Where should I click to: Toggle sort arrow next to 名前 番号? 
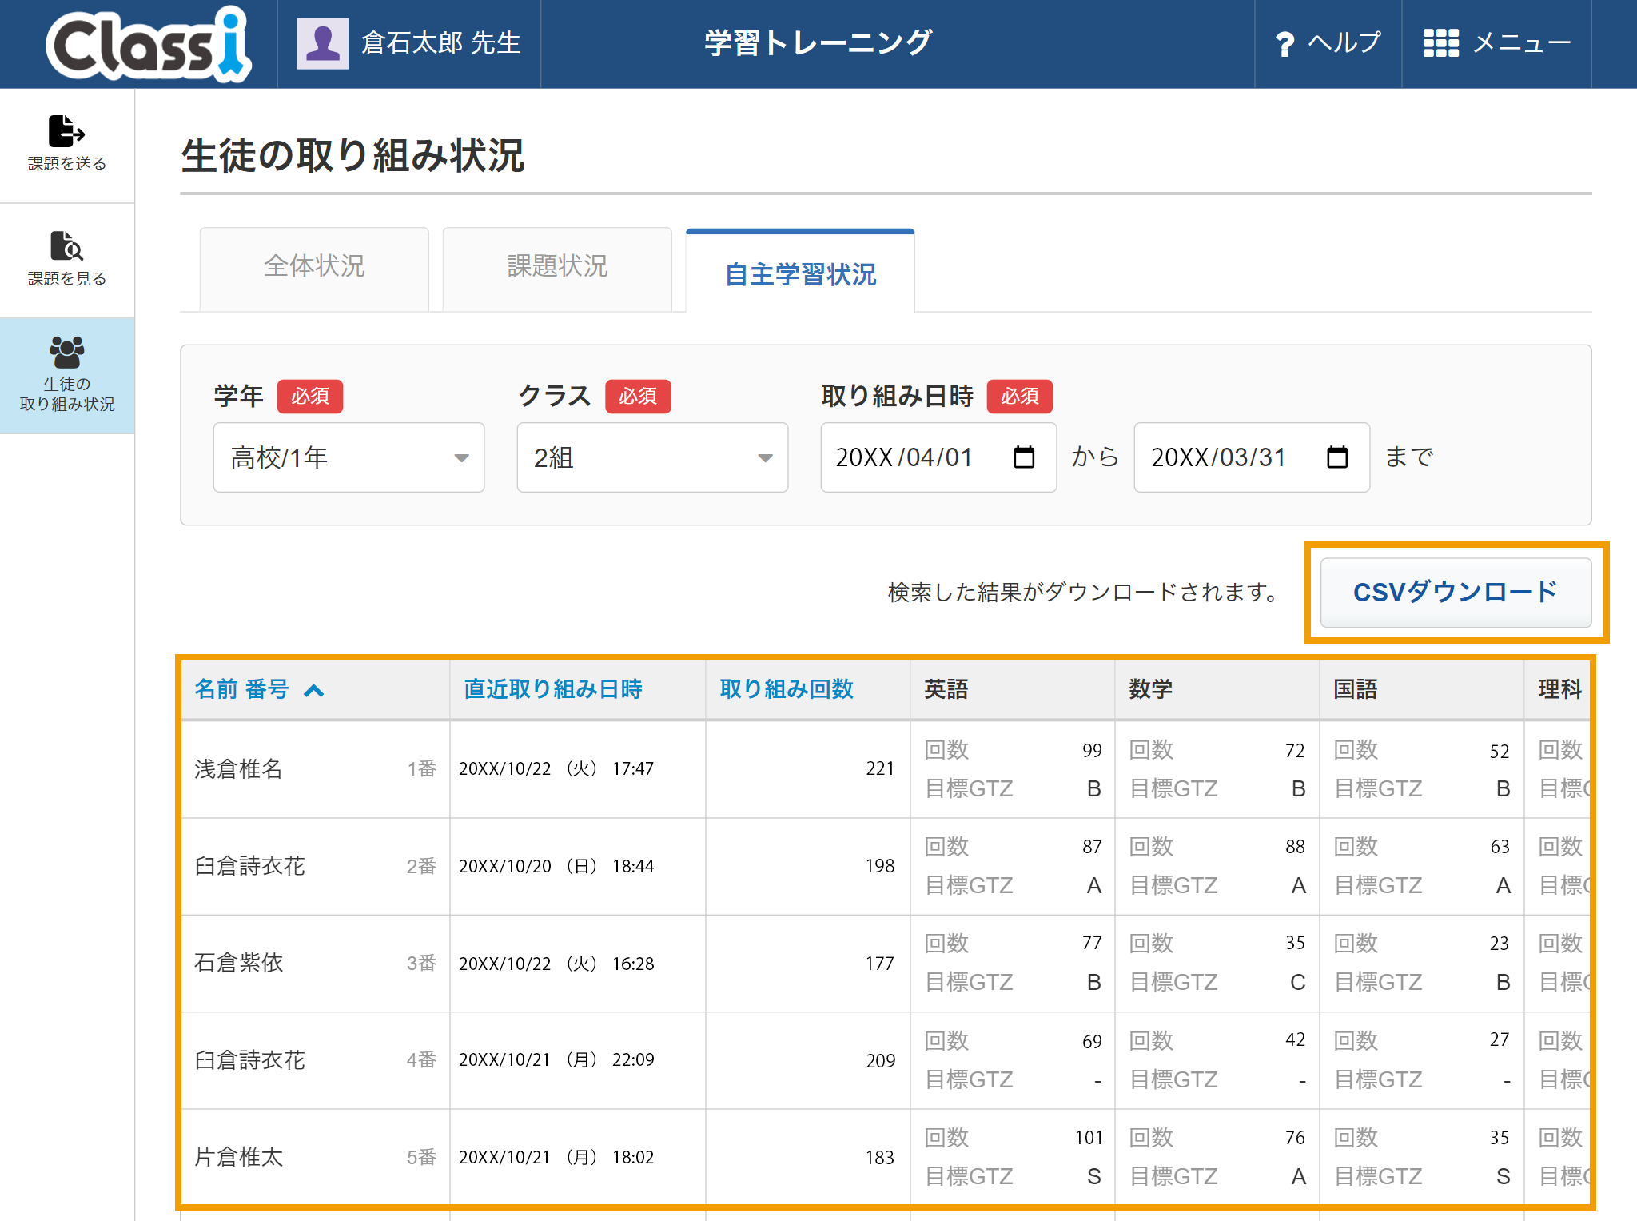[314, 690]
